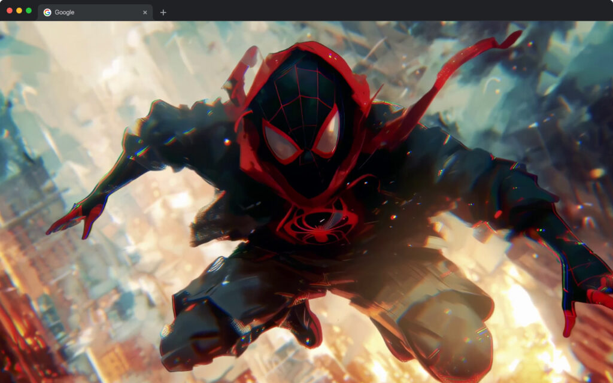Select the Google logo icon in the tab
Screen dimensions: 613x383
coord(47,11)
